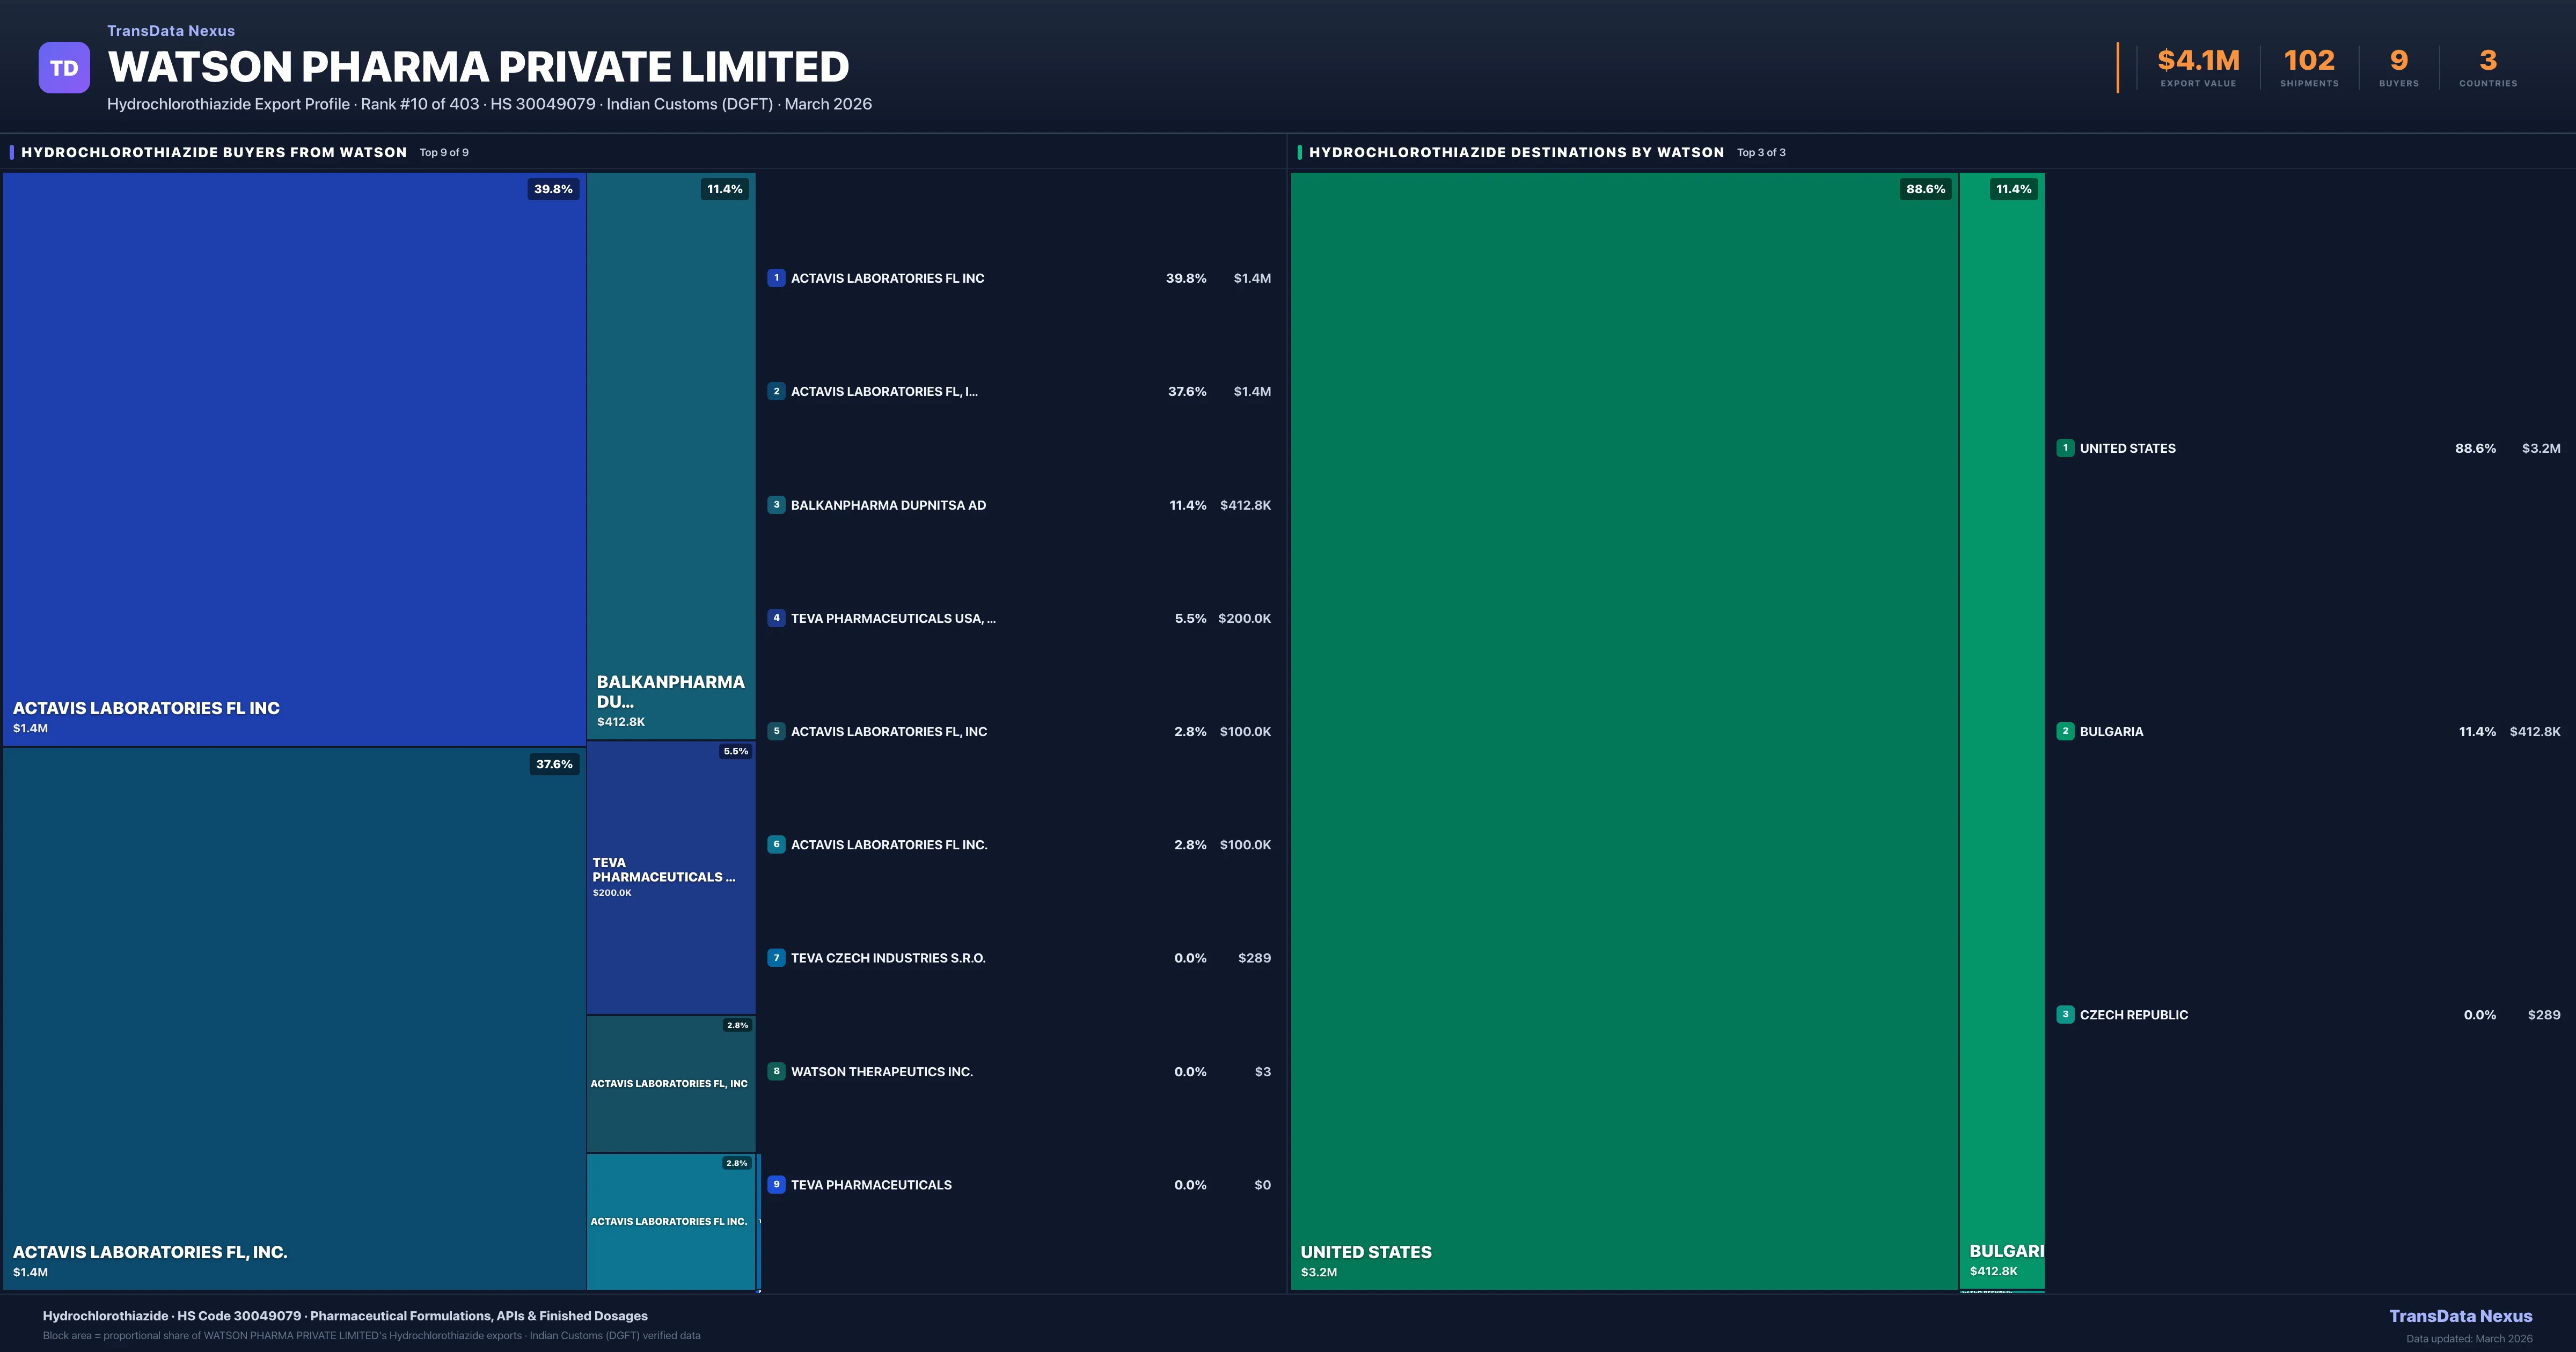Select Hydrochlorothiazide Destinations By Watson header

click(1516, 152)
